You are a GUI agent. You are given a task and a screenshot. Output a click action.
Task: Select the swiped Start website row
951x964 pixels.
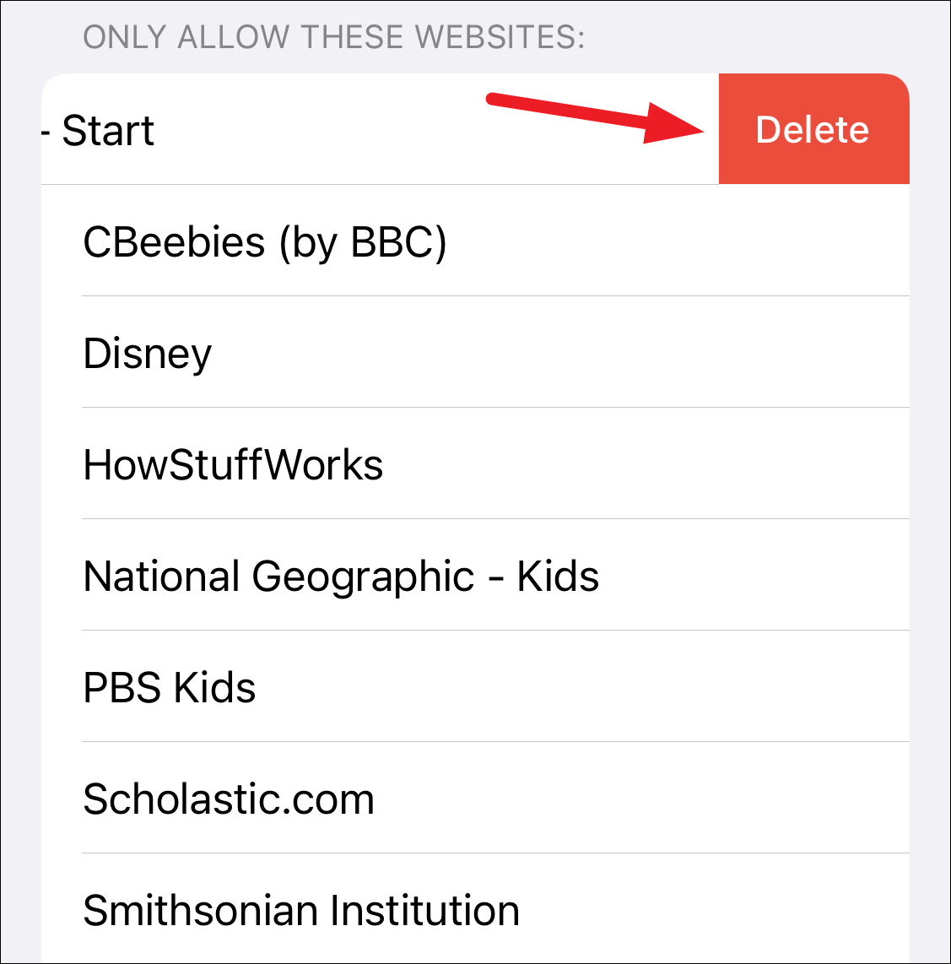pyautogui.click(x=338, y=129)
